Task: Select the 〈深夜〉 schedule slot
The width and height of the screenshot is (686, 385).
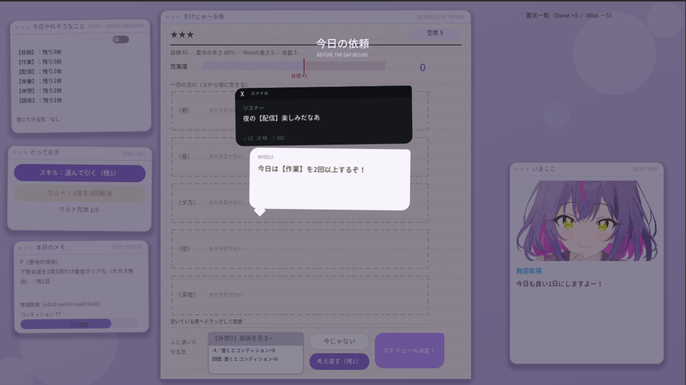Action: (300, 295)
